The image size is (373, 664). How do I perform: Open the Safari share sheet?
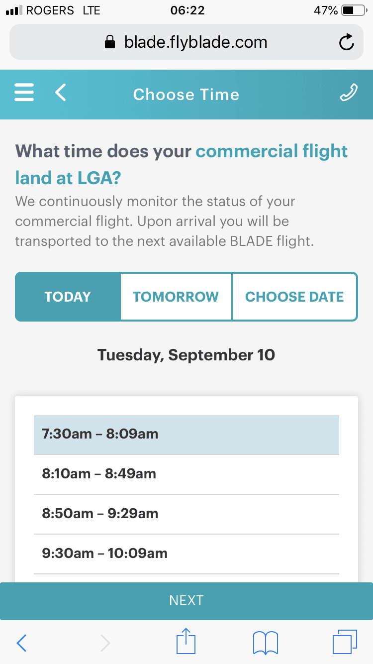pyautogui.click(x=186, y=642)
